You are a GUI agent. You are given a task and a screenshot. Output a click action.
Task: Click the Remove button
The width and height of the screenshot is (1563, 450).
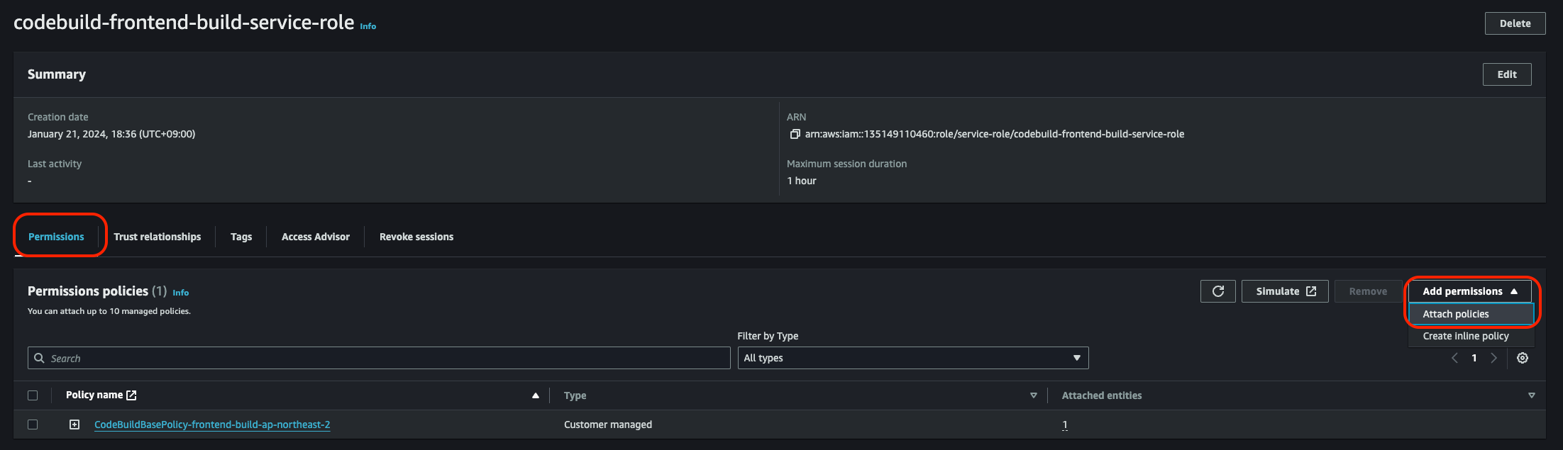click(x=1368, y=291)
